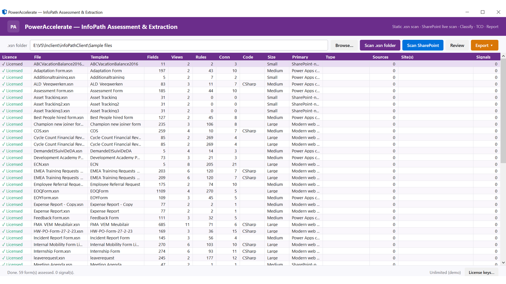Maximize the PowerAccelerate window
Viewport: 506px width, 284px height.
483,12
